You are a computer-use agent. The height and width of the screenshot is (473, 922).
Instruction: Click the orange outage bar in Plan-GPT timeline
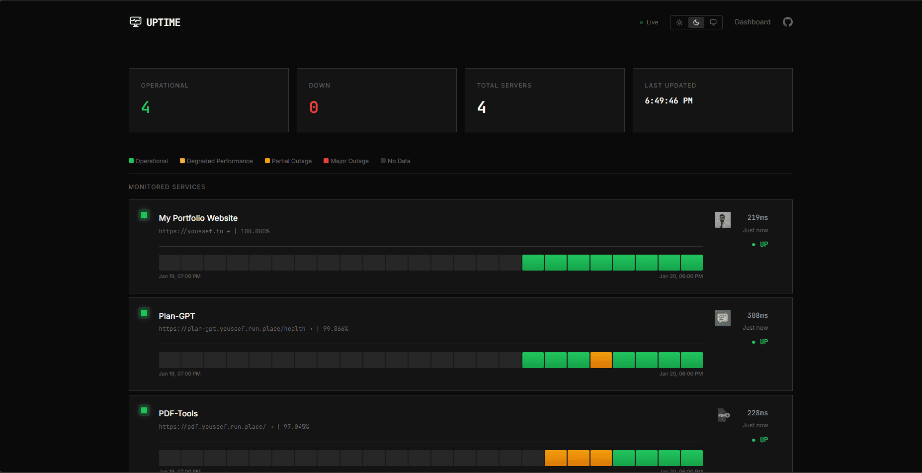pos(600,360)
